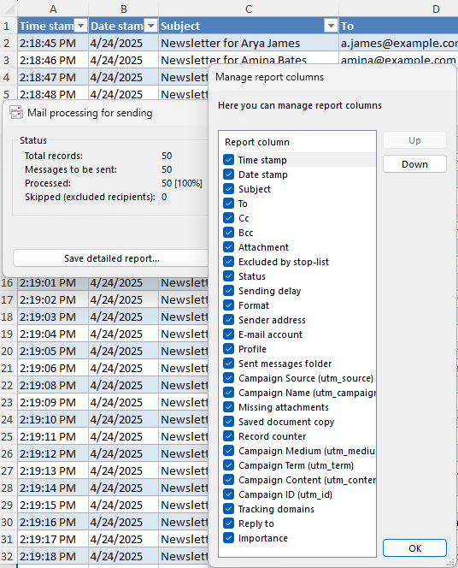Disable the Sending delay column
Viewport: 458px width, 568px height.
(229, 291)
